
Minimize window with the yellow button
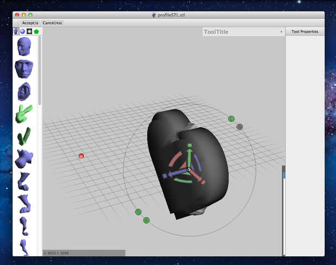24,15
